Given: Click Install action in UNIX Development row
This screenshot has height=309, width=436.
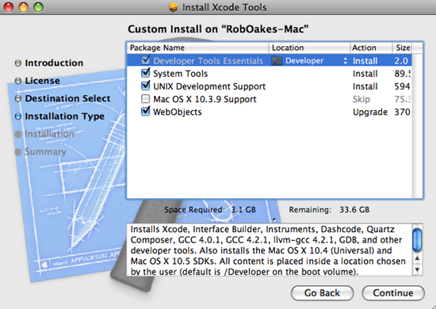Looking at the screenshot, I should pos(365,86).
